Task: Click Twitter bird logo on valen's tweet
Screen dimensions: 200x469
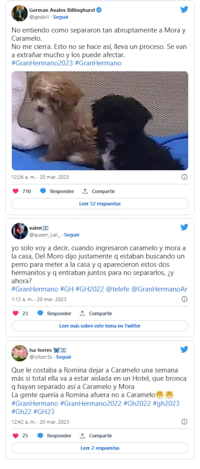Action: coord(184,227)
